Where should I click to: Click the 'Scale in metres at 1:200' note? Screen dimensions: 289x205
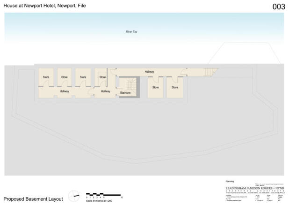pyautogui.click(x=99, y=201)
